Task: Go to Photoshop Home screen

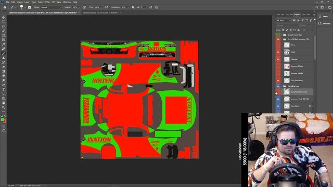Action: pos(5,7)
